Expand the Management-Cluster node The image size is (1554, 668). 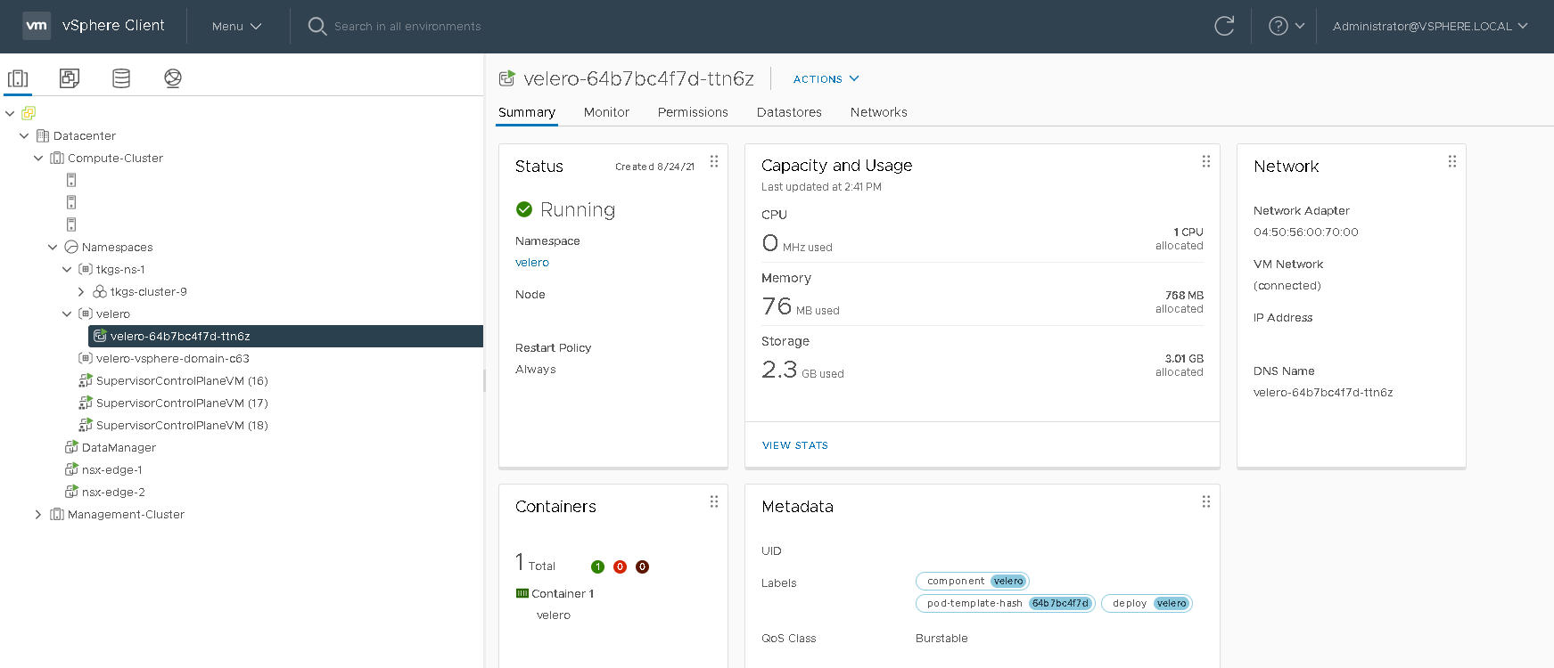[38, 514]
